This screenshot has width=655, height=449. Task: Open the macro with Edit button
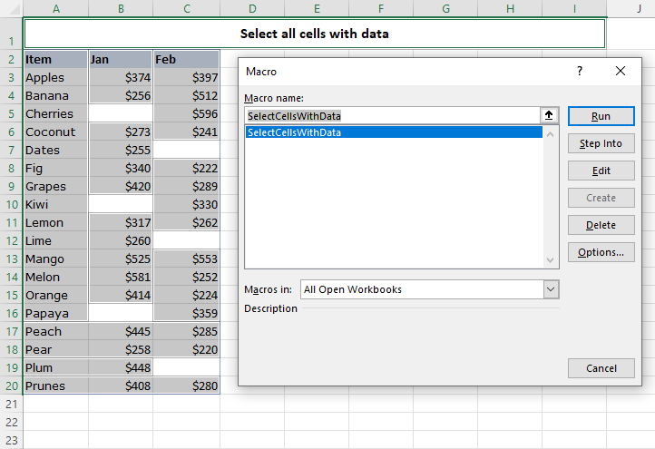(x=600, y=171)
